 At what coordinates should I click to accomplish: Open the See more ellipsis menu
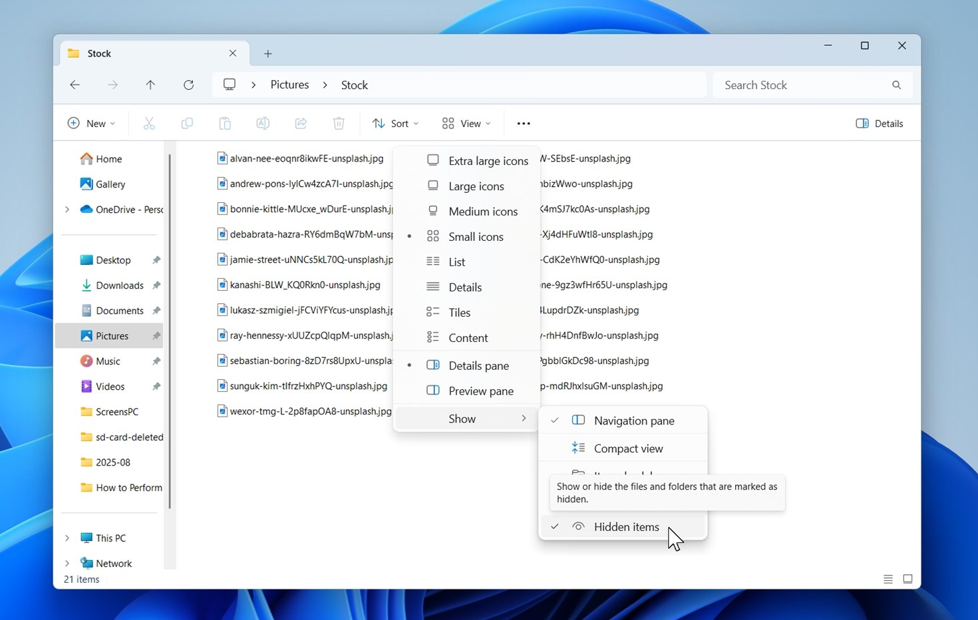point(524,124)
